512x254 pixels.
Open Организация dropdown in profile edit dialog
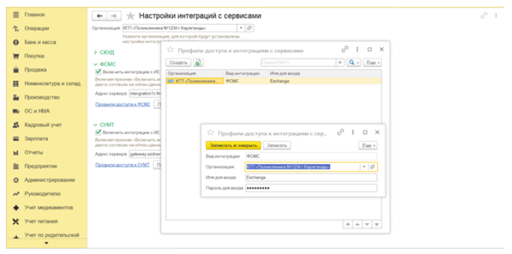coord(364,167)
